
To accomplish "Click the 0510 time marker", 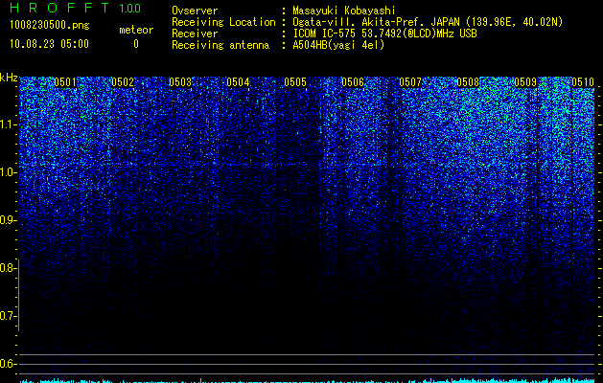I will (x=583, y=82).
